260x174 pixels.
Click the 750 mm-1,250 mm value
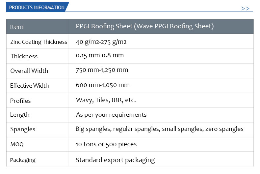click(102, 70)
